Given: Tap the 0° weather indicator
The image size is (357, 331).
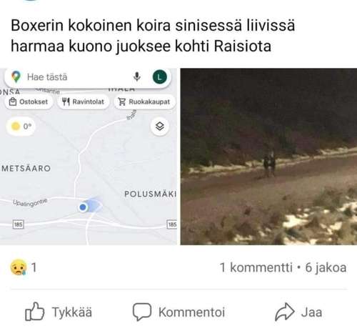Looking at the screenshot, I should click(x=21, y=127).
